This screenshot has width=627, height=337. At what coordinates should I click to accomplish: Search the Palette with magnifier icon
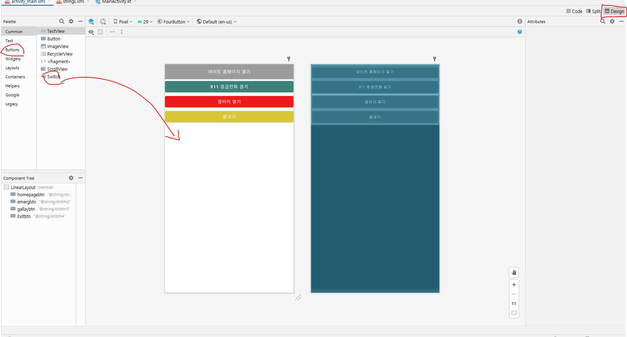(62, 21)
